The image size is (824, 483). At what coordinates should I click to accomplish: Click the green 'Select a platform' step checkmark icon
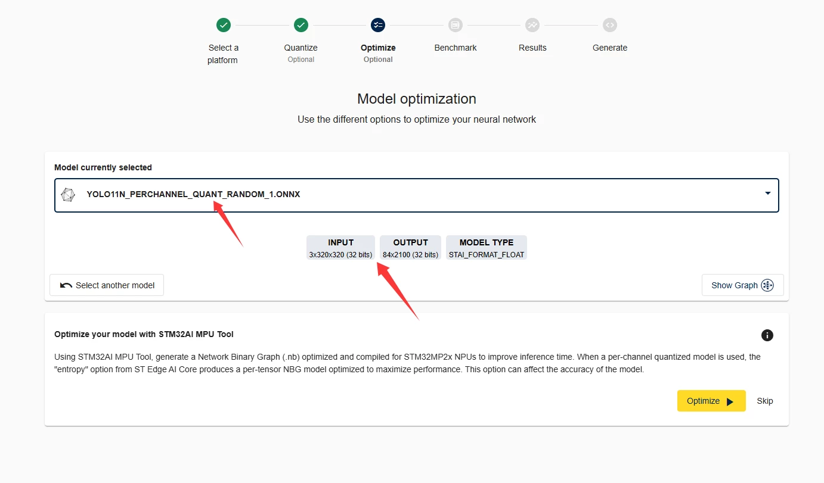224,25
